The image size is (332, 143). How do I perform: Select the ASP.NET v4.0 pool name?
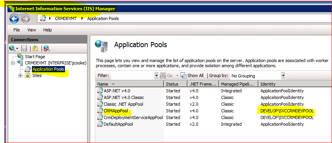coord(117,91)
